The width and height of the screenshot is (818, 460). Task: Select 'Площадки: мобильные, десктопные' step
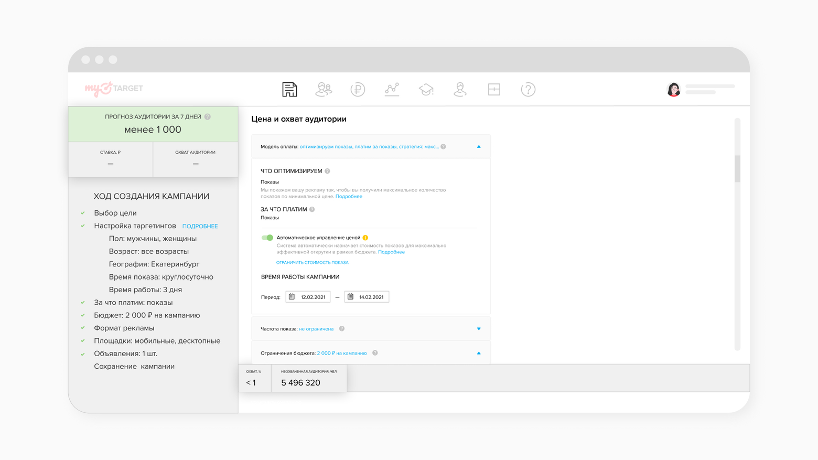point(157,341)
